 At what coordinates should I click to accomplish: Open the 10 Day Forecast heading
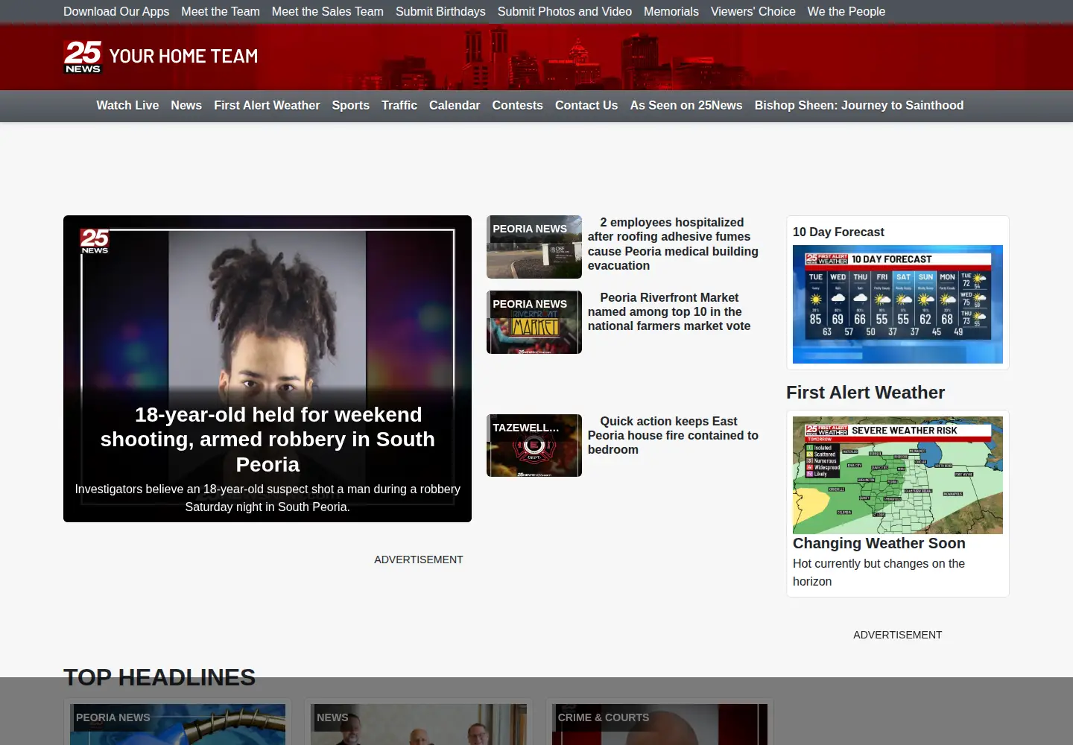coord(838,232)
